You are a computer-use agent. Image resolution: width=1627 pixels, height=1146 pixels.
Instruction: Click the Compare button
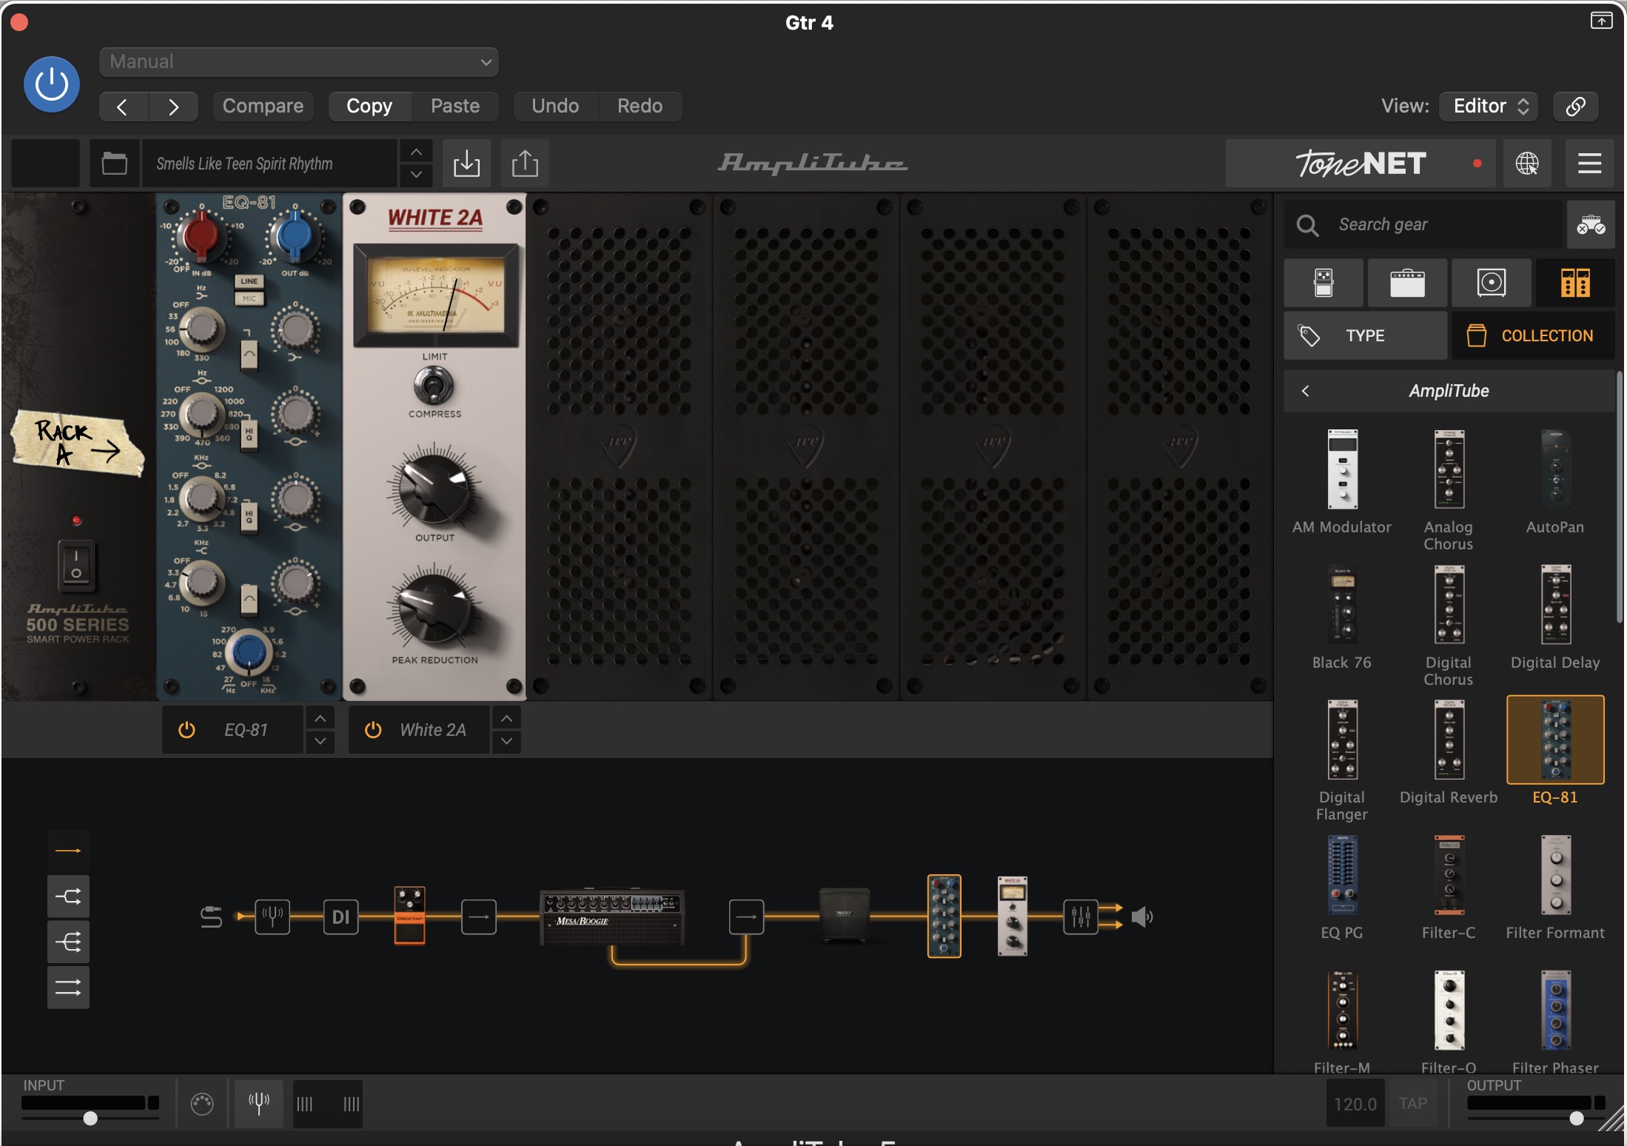click(263, 107)
